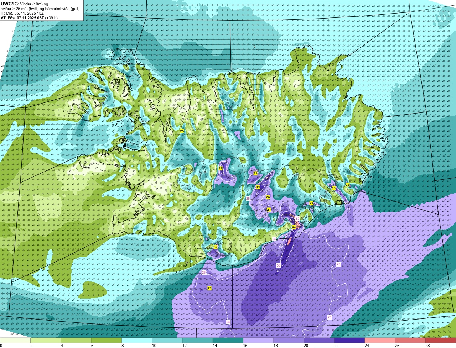The width and height of the screenshot is (456, 348).
Task: Select the 22–24 m/s dark indigo legend swatch
Action: click(x=349, y=341)
